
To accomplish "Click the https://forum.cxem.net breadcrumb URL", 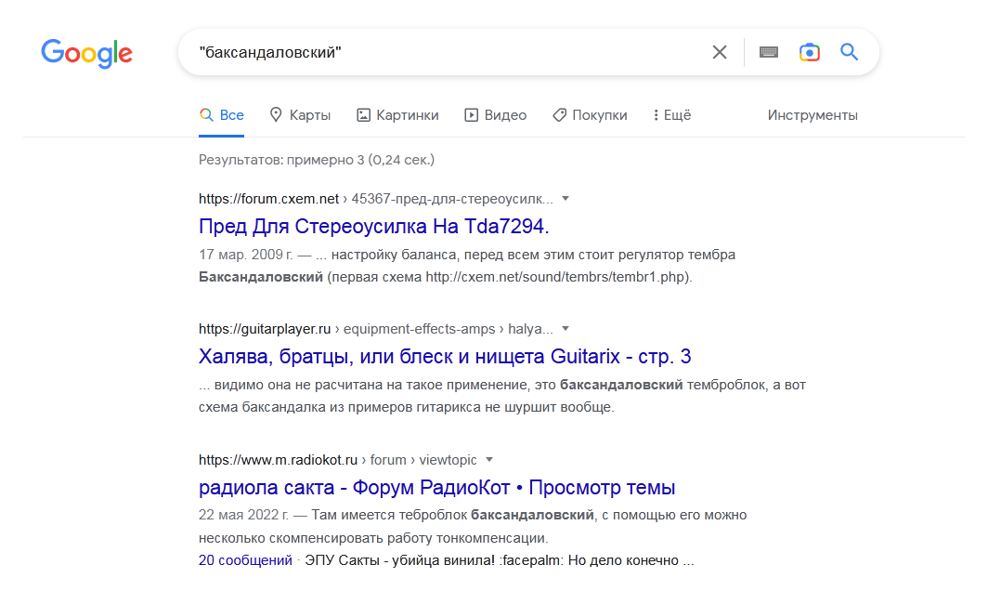I will (x=268, y=199).
